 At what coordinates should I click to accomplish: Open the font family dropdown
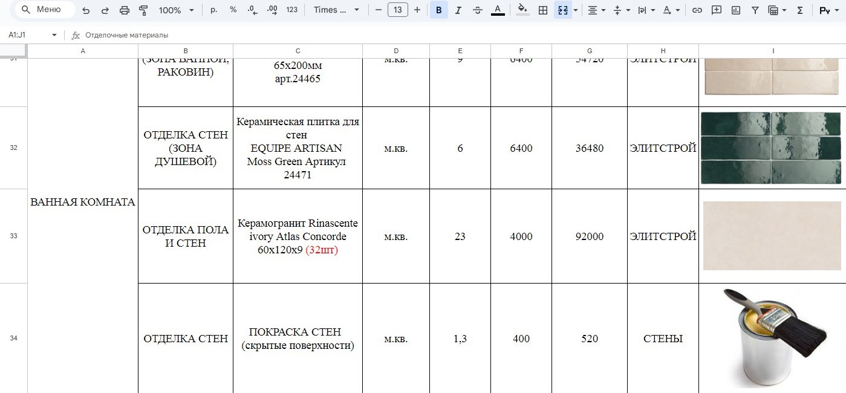click(337, 10)
